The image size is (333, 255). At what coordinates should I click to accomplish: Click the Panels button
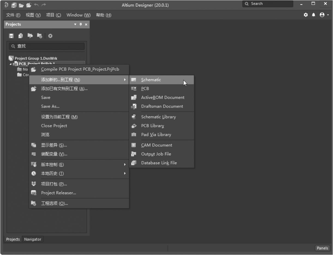point(322,248)
